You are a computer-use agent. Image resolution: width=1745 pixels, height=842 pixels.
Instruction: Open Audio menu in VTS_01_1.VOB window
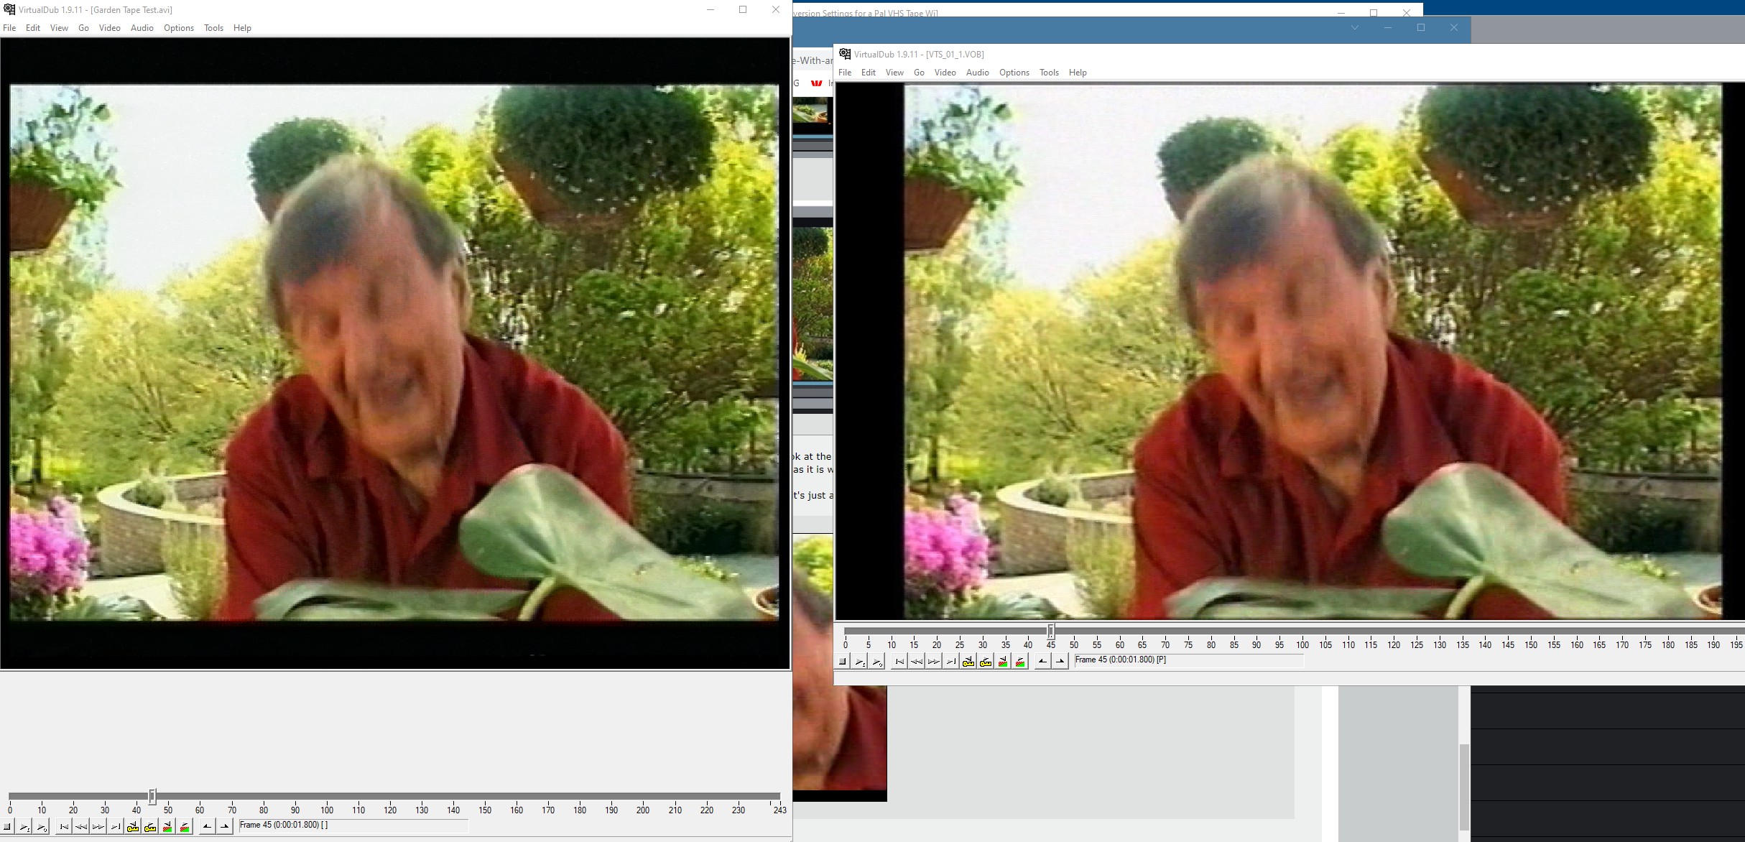point(977,73)
